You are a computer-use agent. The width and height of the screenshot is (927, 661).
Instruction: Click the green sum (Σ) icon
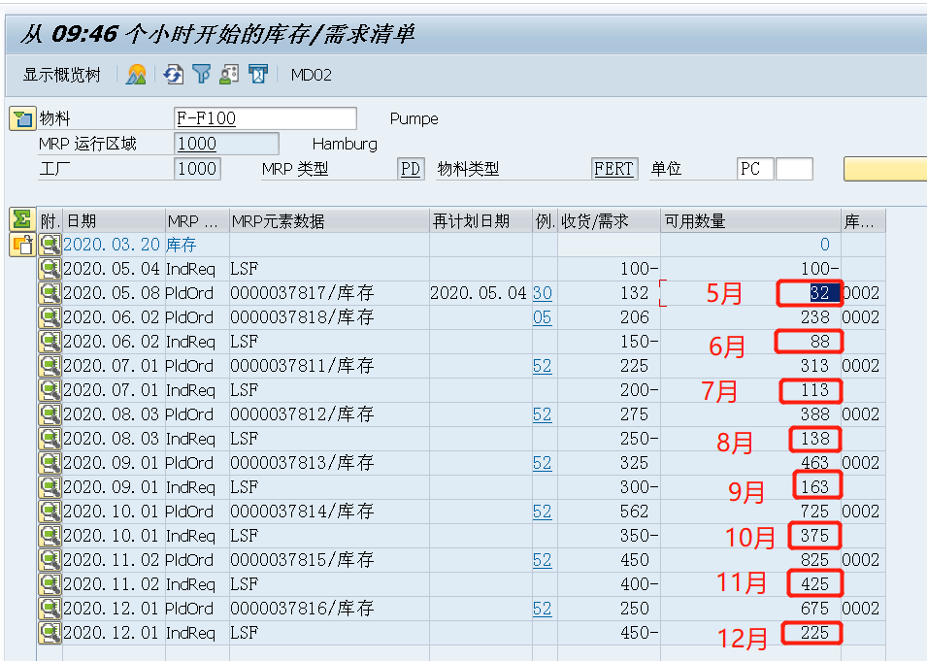click(x=22, y=219)
